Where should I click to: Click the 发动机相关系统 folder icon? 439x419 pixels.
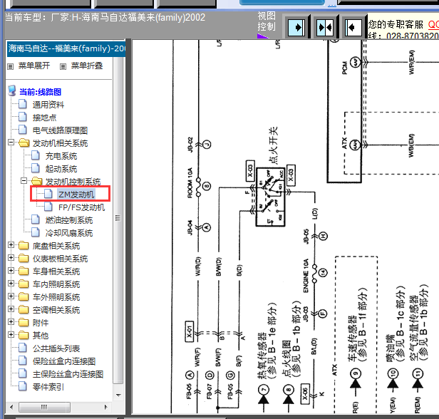click(x=24, y=143)
